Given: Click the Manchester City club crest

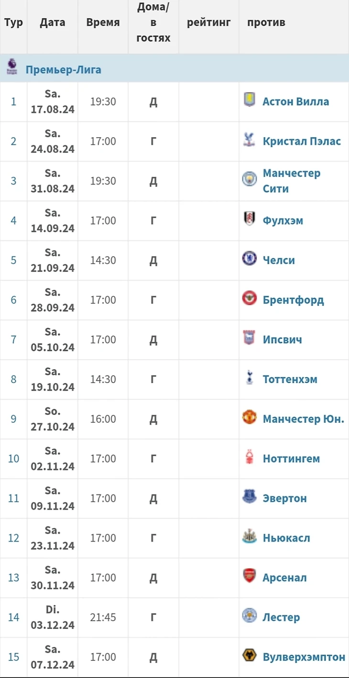Looking at the screenshot, I should click(x=249, y=179).
